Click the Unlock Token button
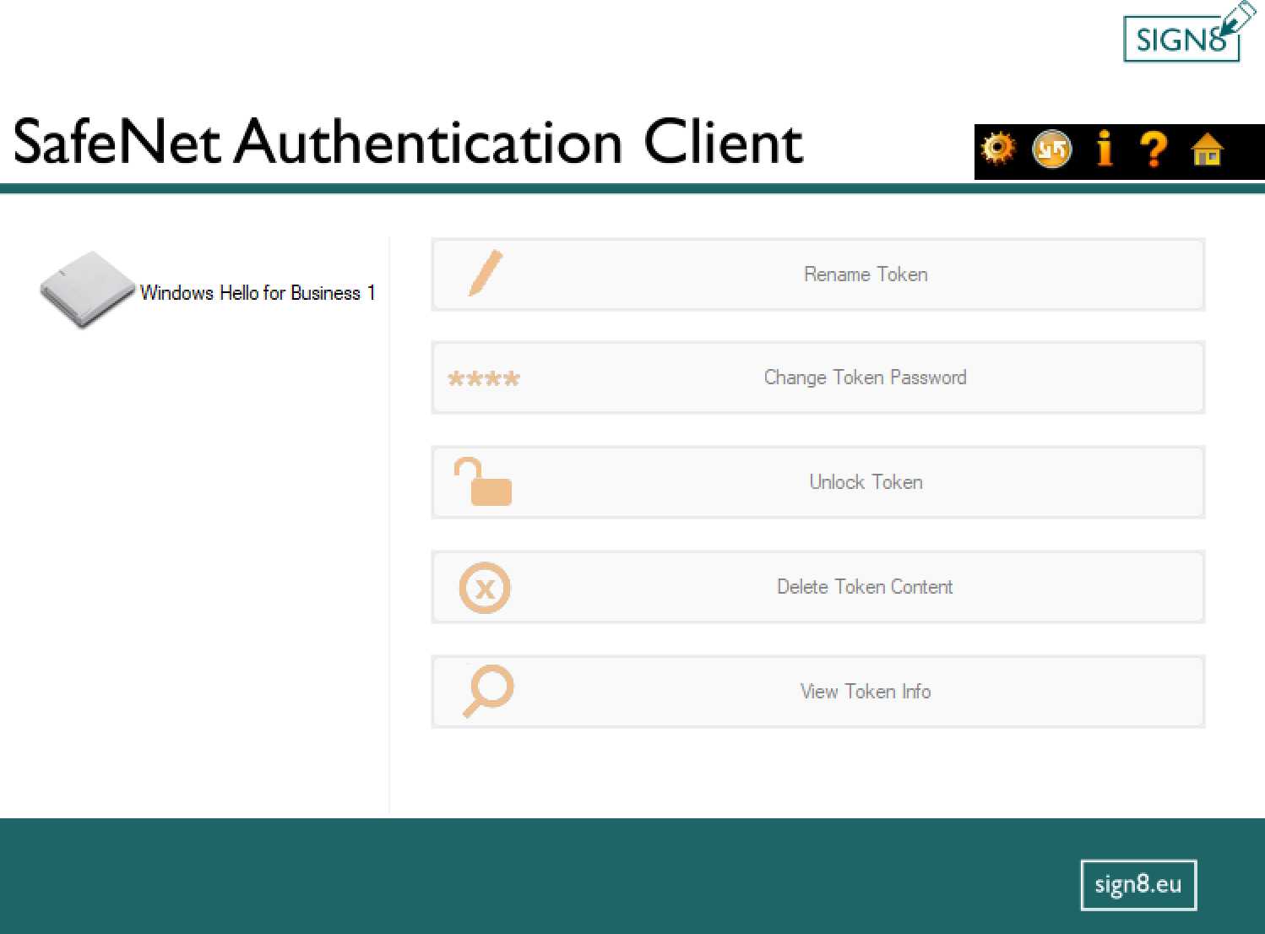 click(x=817, y=482)
